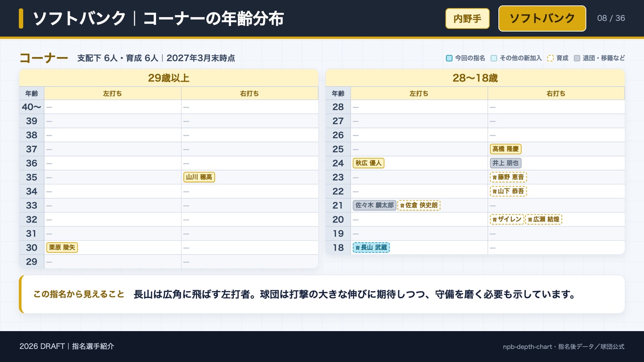Select the その他の新加入 legend swatch
644x362 pixels.
(x=494, y=58)
